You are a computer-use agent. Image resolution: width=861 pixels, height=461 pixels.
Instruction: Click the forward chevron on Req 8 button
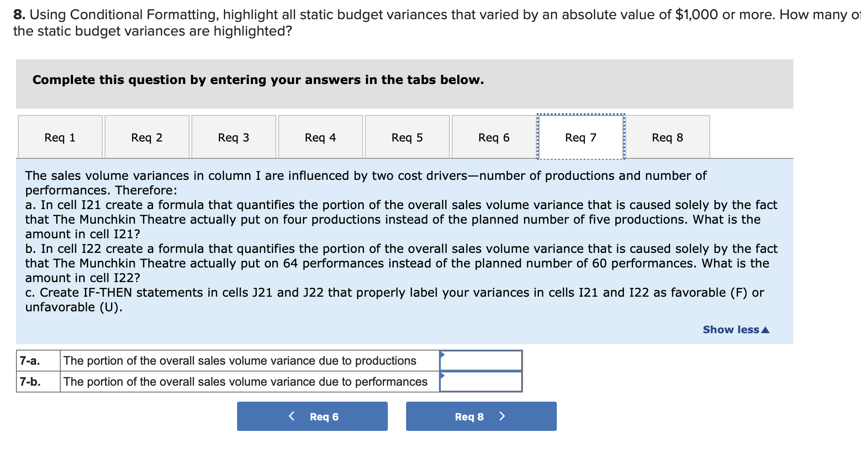(502, 416)
